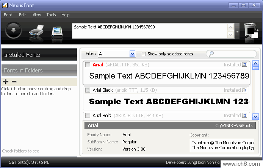Viewport: 263px width, 168px height.
Task: Click (ARIALBD.TTF, 344 KB) file info
Action: [138, 115]
